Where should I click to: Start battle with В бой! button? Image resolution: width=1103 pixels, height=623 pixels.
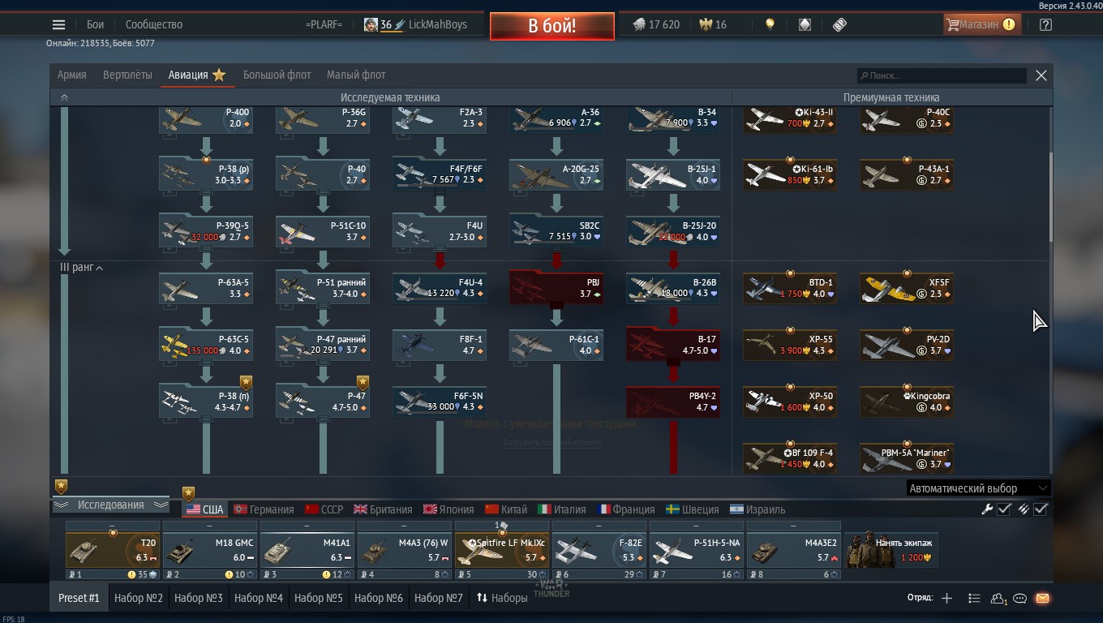click(x=551, y=25)
